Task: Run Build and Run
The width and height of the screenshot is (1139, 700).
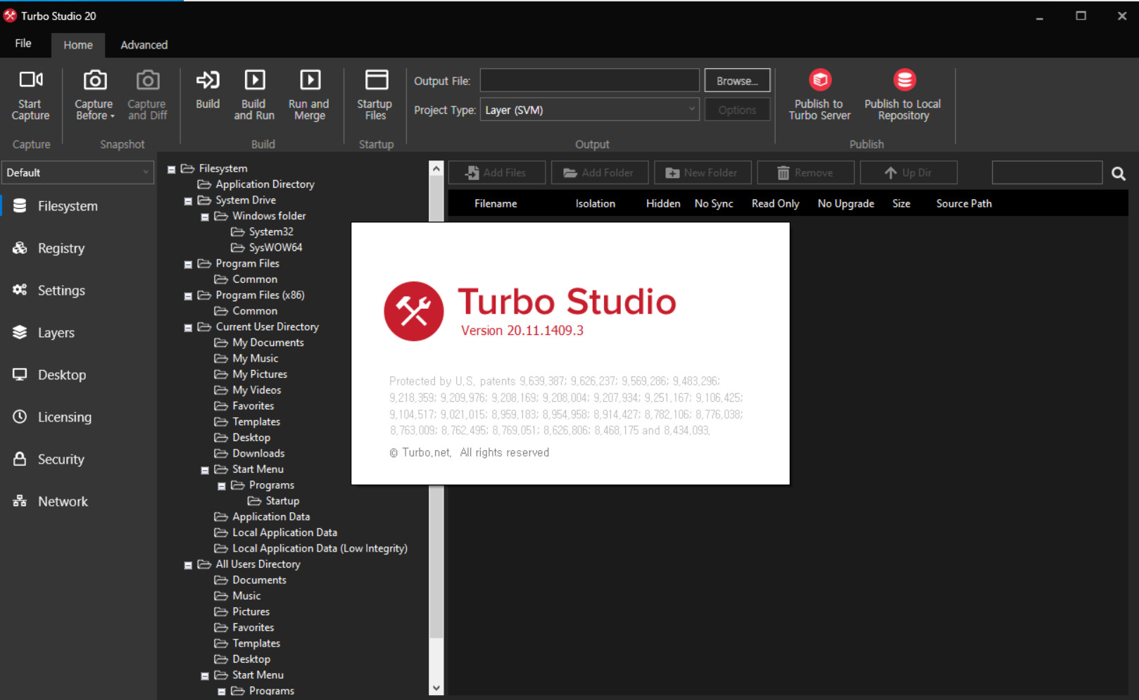Action: click(x=254, y=95)
